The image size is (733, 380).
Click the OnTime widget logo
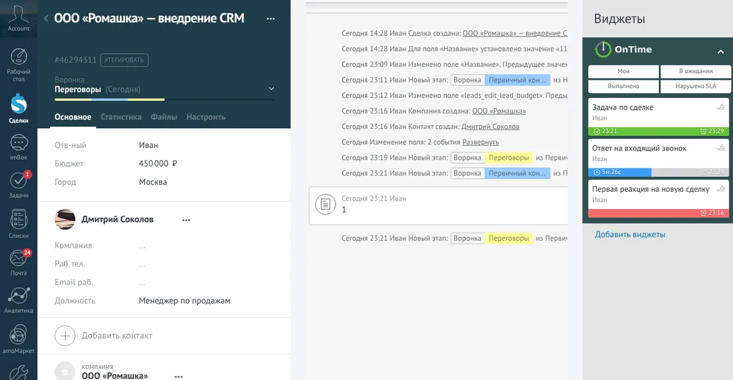(x=603, y=49)
